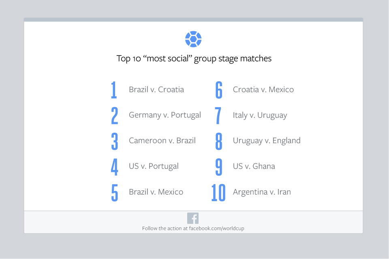Viewport: 389px width, 259px height.
Task: Click the blue rank number 6
Action: coord(219,90)
